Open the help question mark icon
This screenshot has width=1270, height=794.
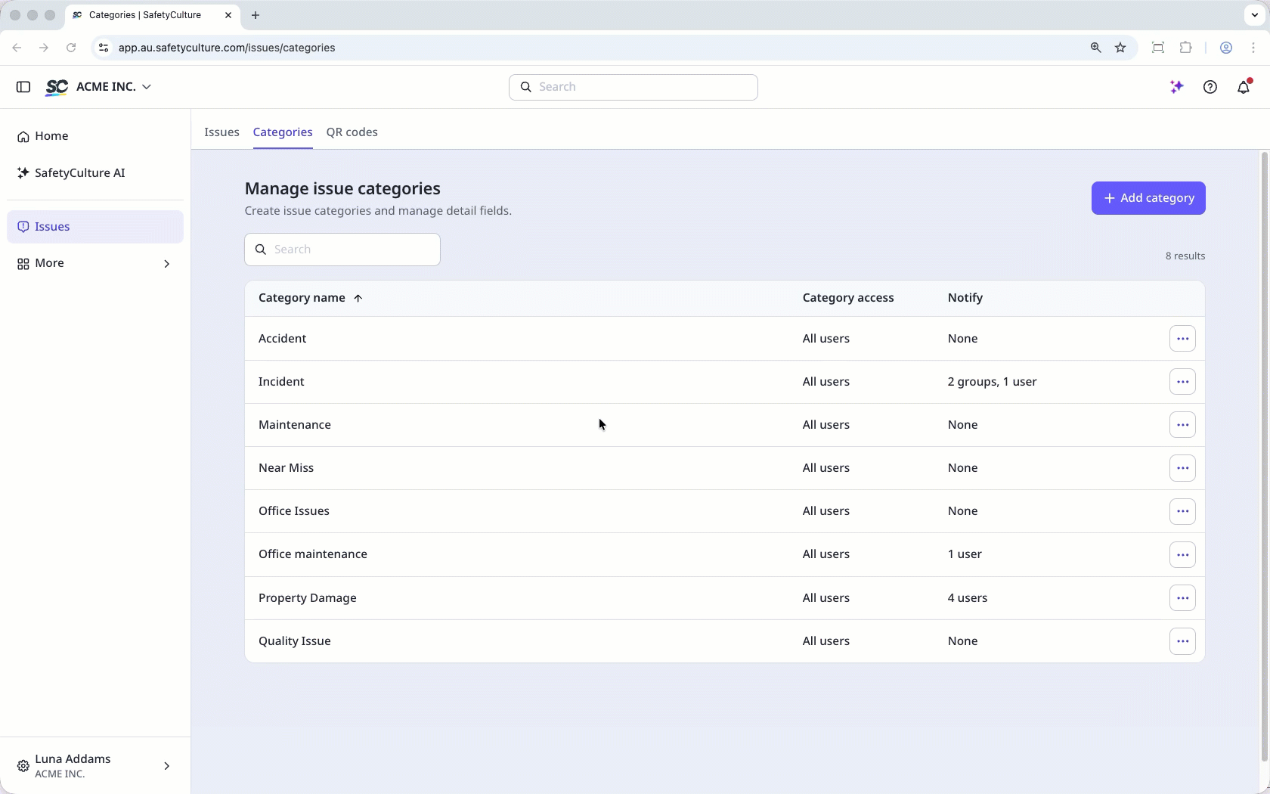coord(1210,87)
